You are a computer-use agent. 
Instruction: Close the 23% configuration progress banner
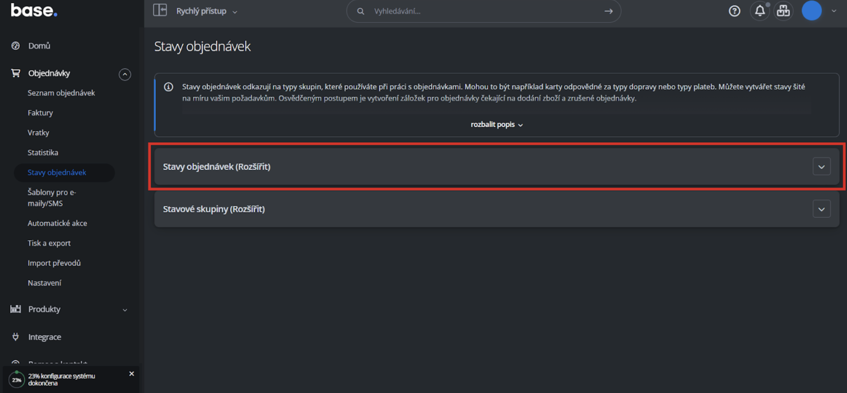point(132,374)
